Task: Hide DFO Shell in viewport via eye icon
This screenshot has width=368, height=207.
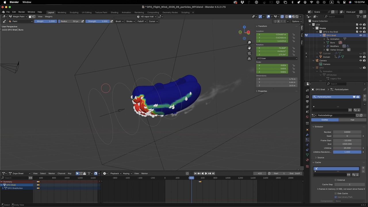Action: (361, 35)
